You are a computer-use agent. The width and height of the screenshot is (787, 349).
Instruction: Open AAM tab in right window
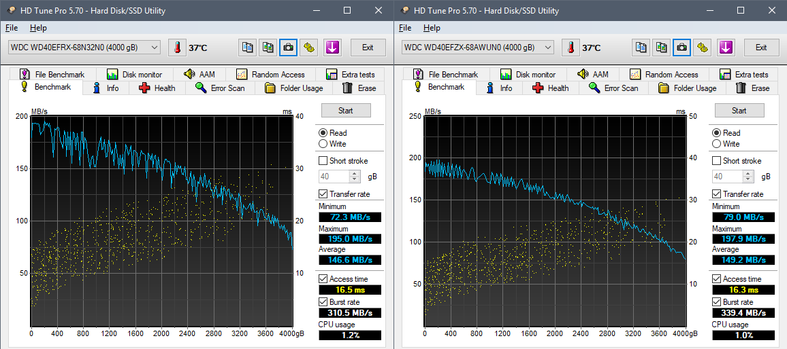click(x=593, y=74)
